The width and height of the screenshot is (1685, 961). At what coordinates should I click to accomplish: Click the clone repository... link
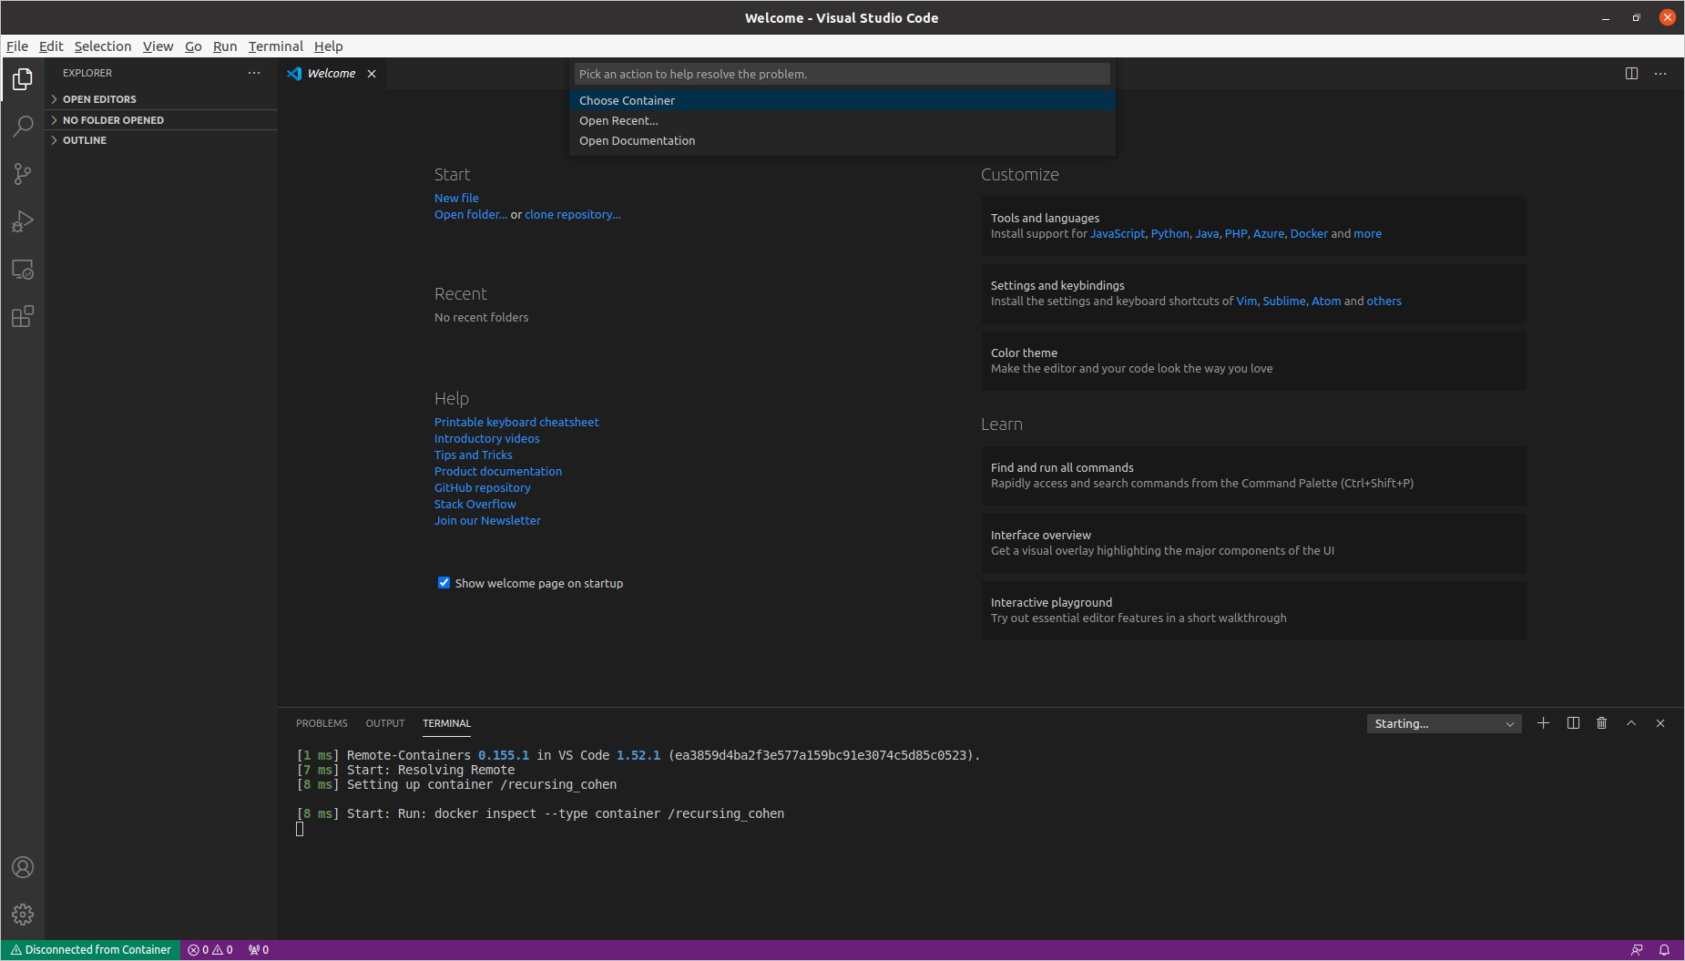[573, 214]
